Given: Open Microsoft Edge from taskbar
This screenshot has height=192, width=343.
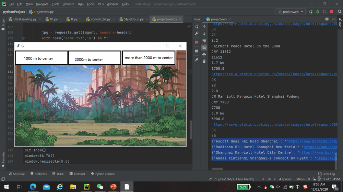Looking at the screenshot, I should [x=33, y=187].
